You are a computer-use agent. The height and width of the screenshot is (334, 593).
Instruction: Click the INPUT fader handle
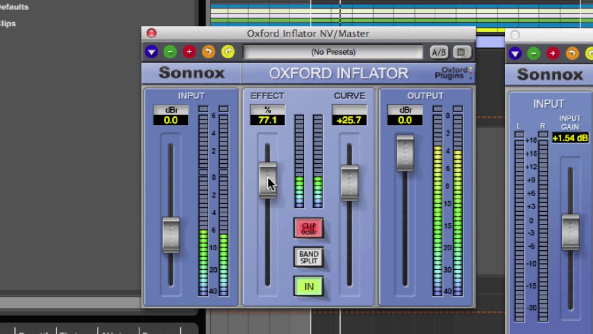pyautogui.click(x=171, y=235)
